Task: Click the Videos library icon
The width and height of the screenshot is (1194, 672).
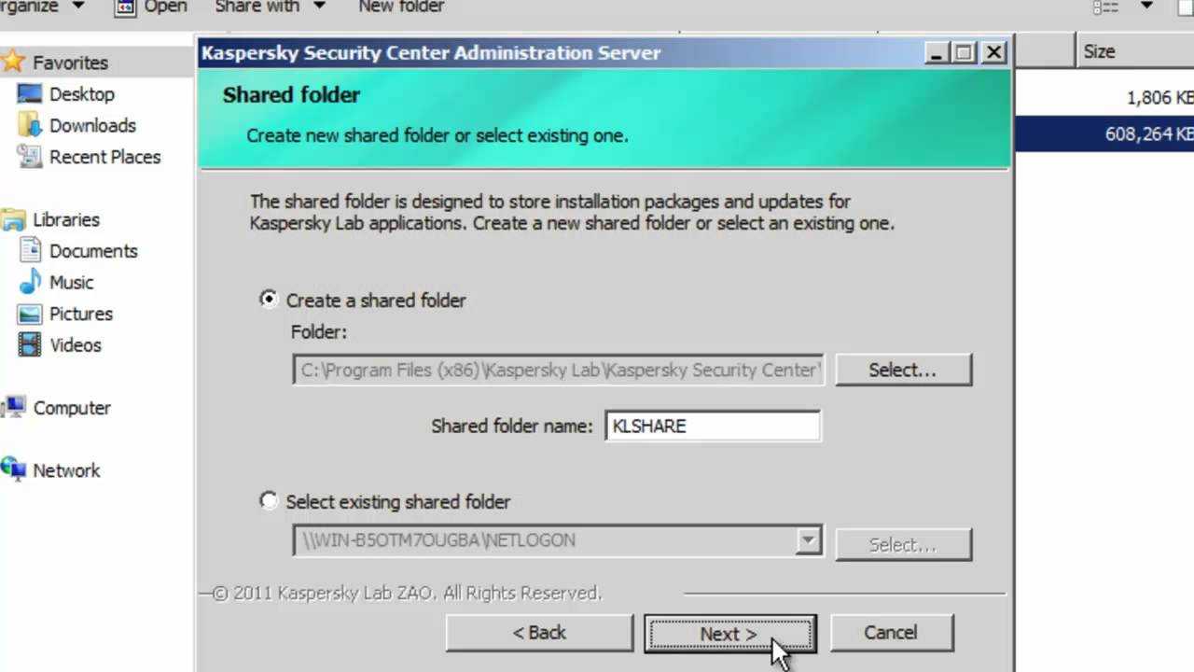Action: click(x=30, y=344)
